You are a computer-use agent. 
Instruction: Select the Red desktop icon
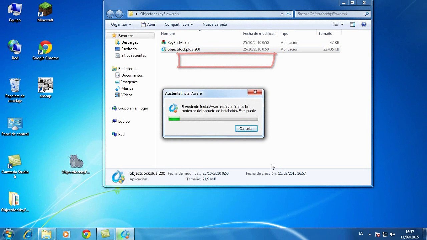click(15, 50)
